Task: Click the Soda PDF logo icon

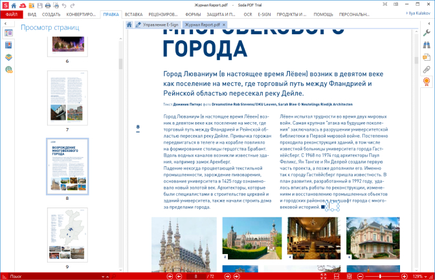Action: click(5, 5)
